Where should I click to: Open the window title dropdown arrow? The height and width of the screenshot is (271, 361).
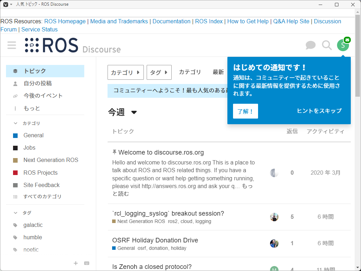click(11, 4)
